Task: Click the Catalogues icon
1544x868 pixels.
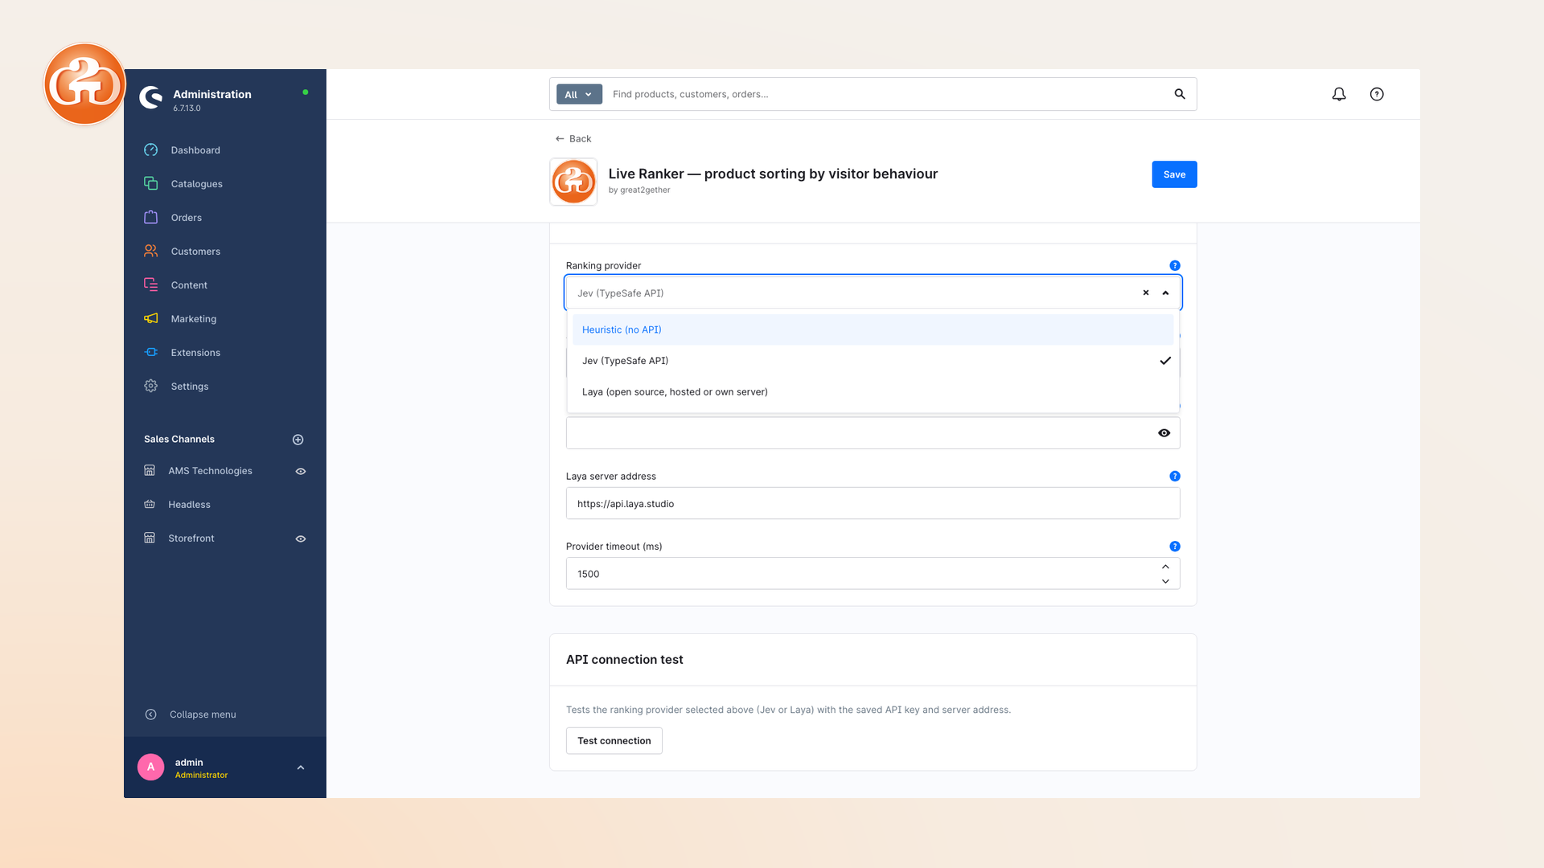Action: [x=150, y=184]
